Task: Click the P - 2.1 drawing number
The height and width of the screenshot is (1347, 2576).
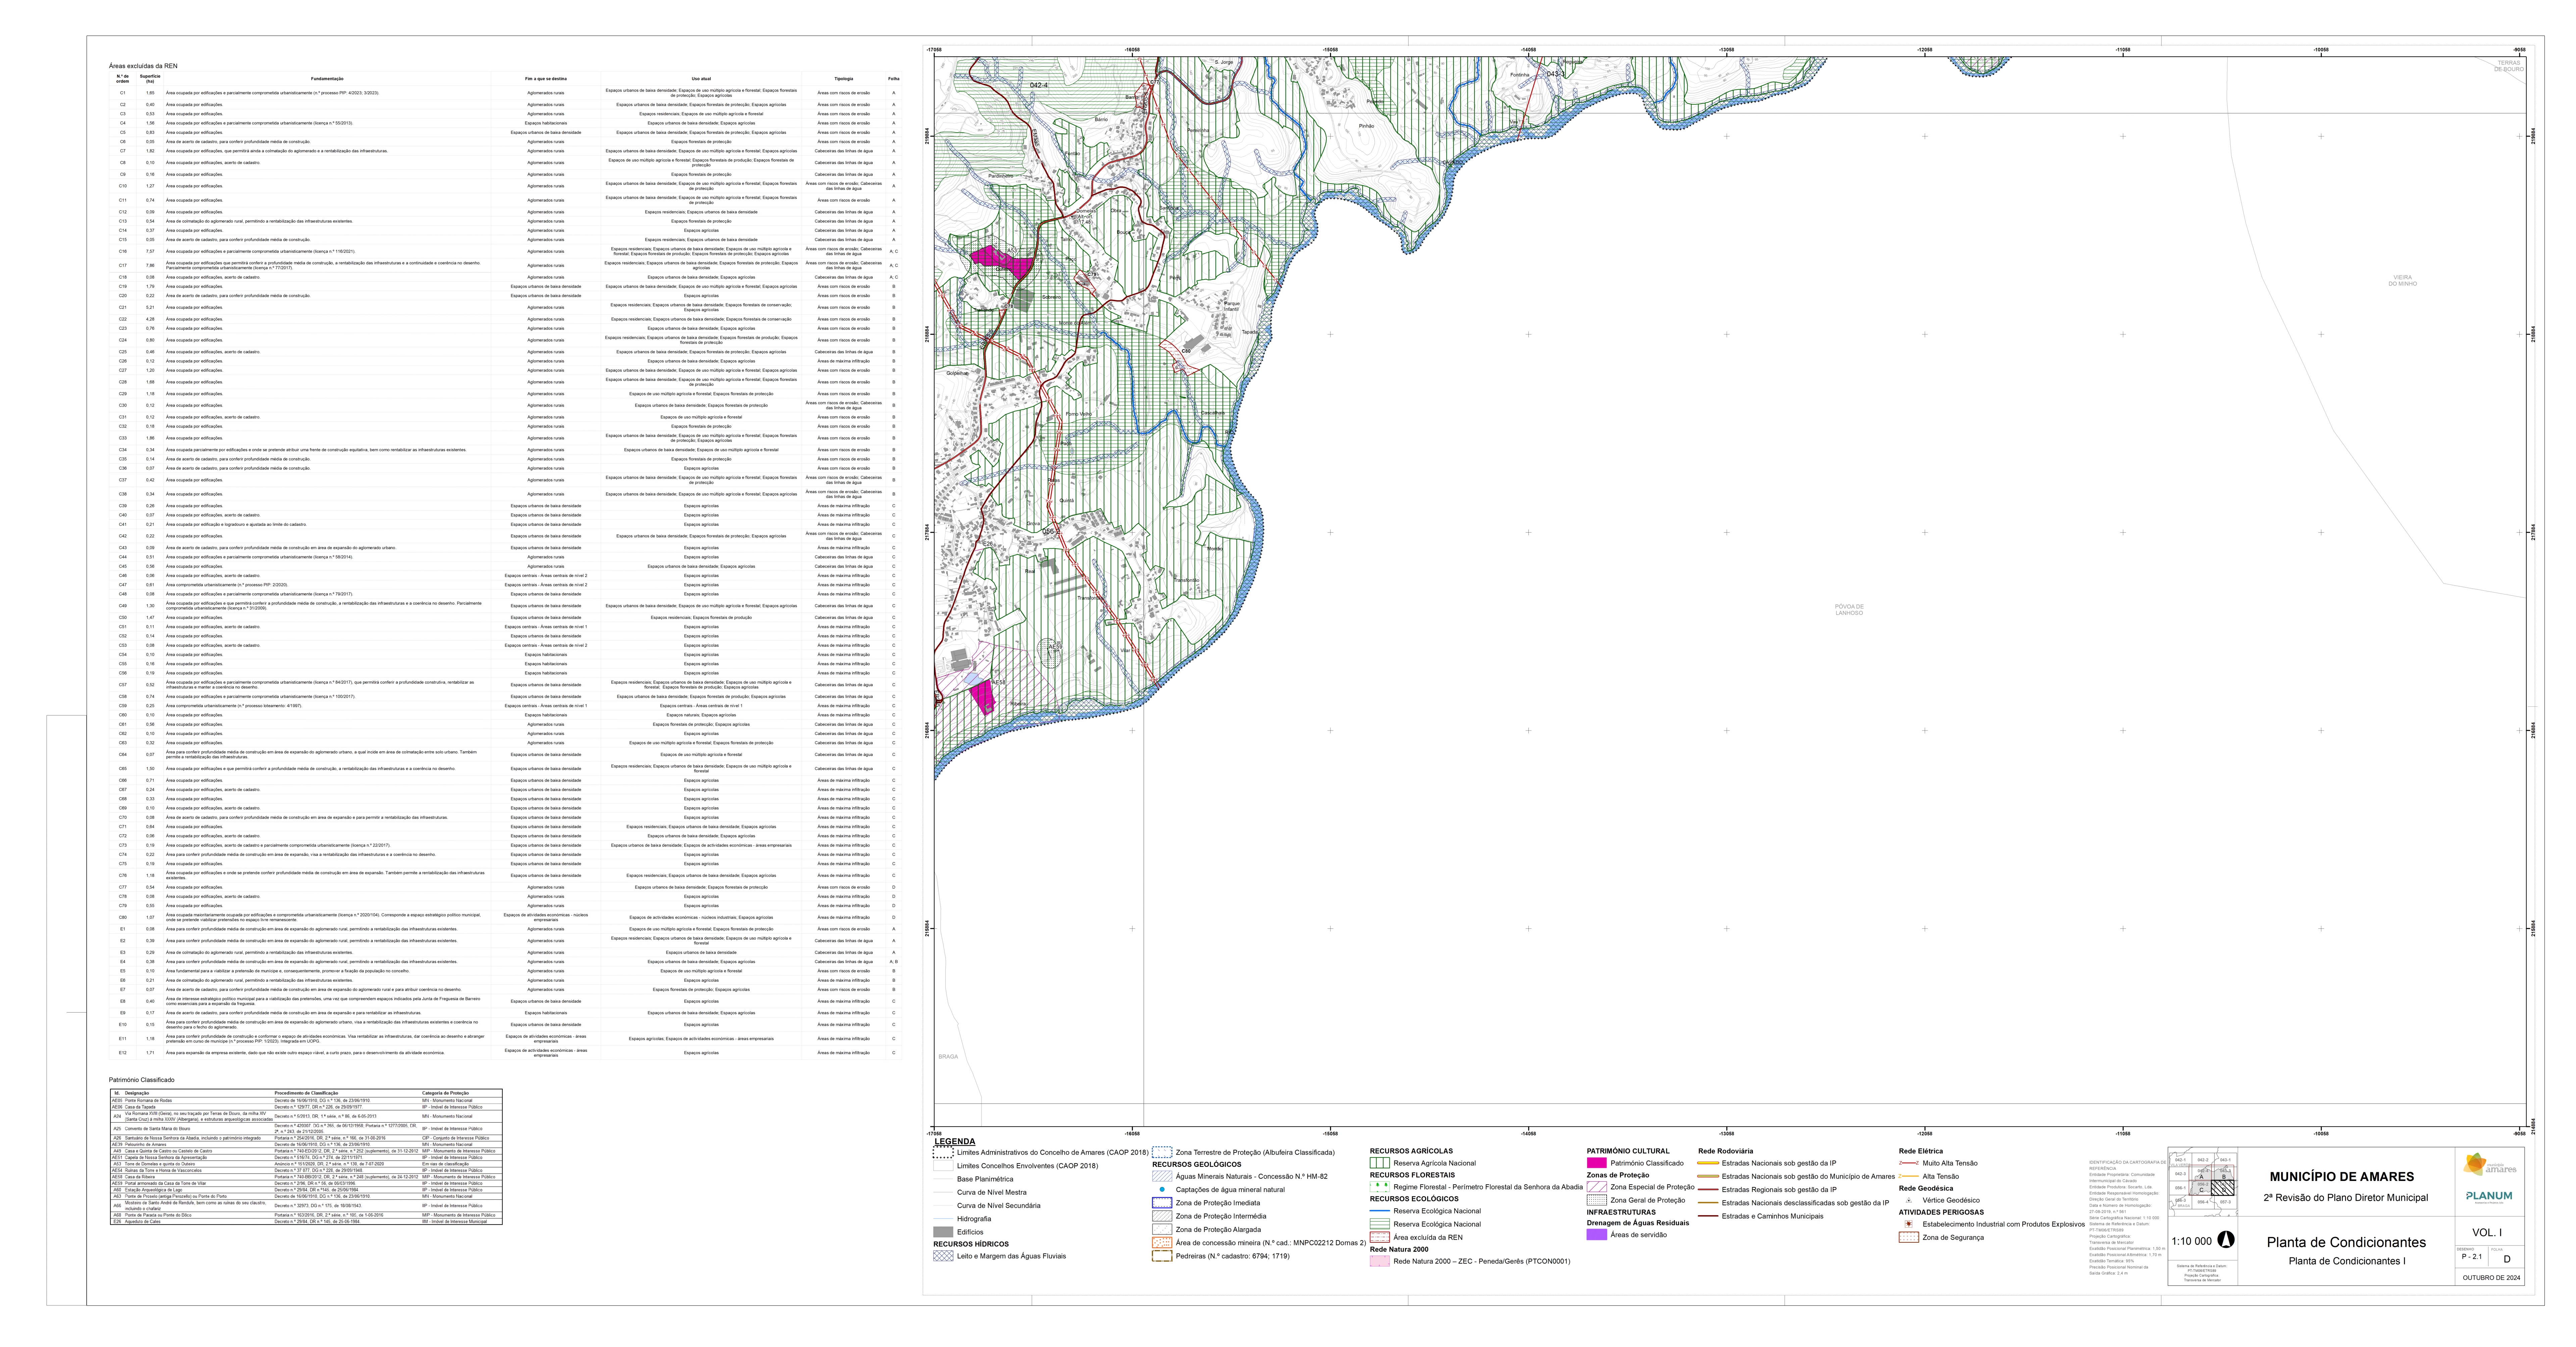Action: click(2472, 1257)
